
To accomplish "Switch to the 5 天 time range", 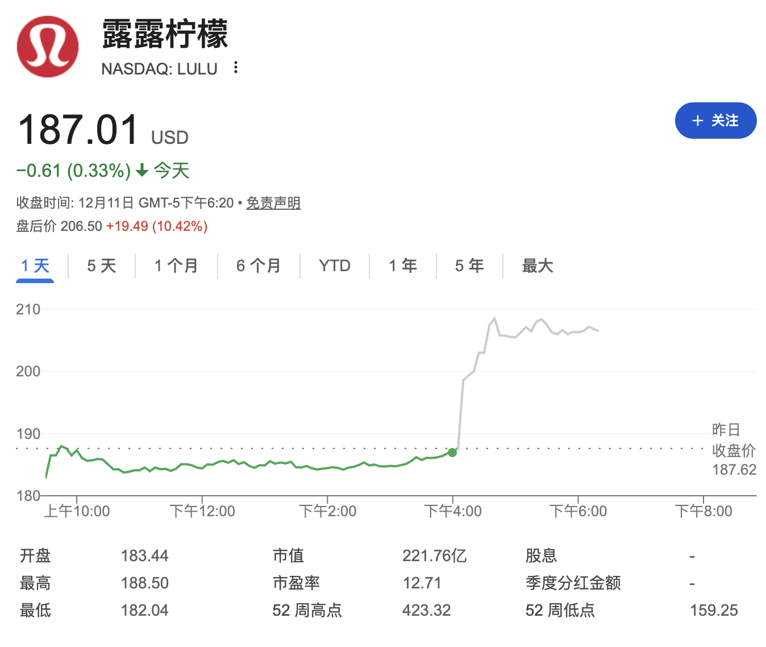I will coord(101,266).
